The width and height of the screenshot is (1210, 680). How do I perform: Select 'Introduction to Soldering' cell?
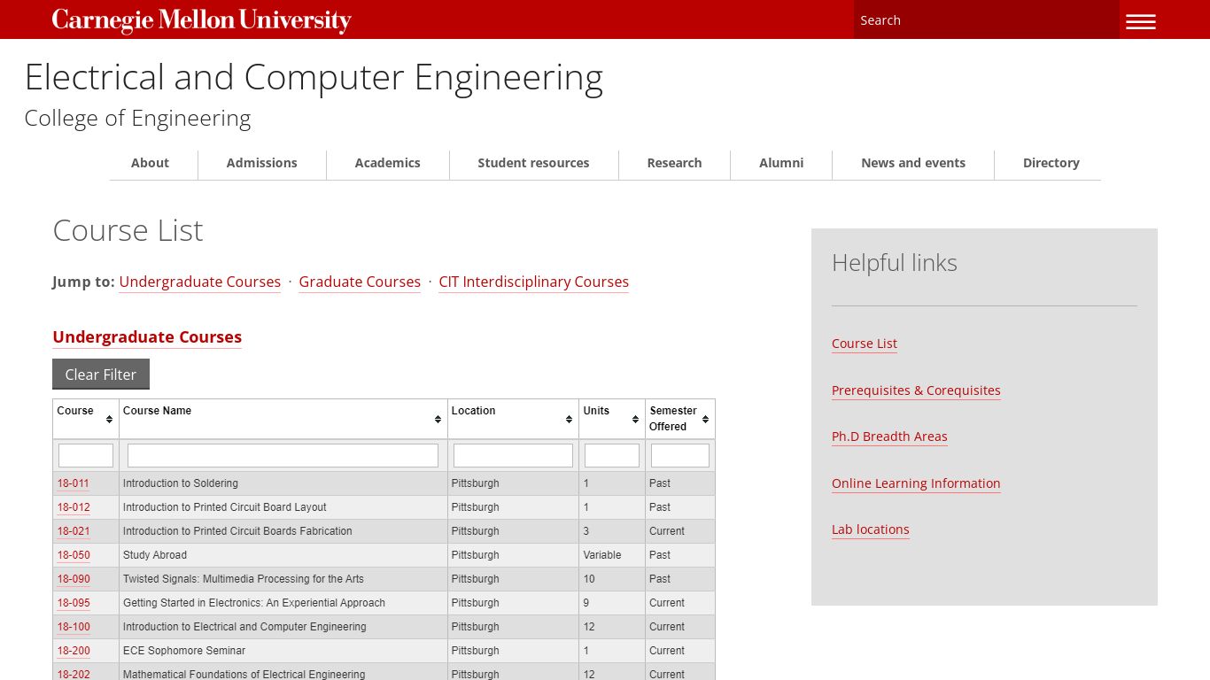pos(283,483)
